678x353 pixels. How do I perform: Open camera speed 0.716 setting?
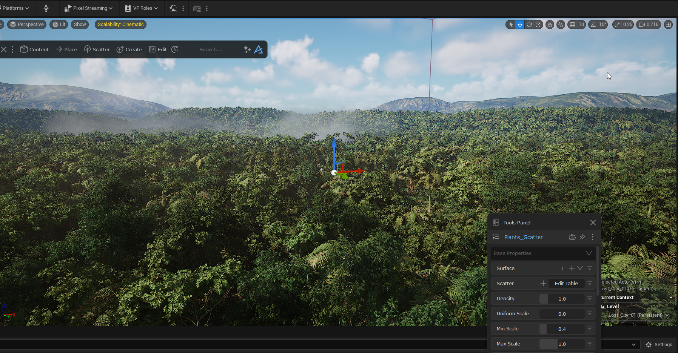pyautogui.click(x=649, y=25)
